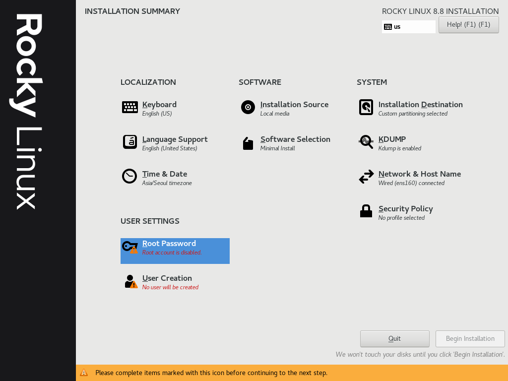Click 'Wired (ens160) connected' status text

[411, 183]
